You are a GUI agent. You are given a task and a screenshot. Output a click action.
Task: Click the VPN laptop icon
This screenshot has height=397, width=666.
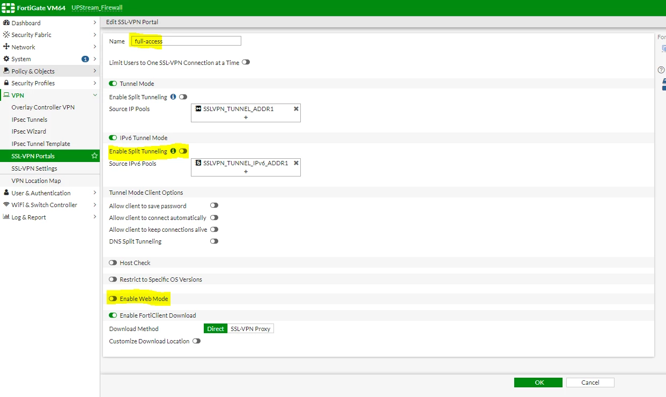coord(6,95)
